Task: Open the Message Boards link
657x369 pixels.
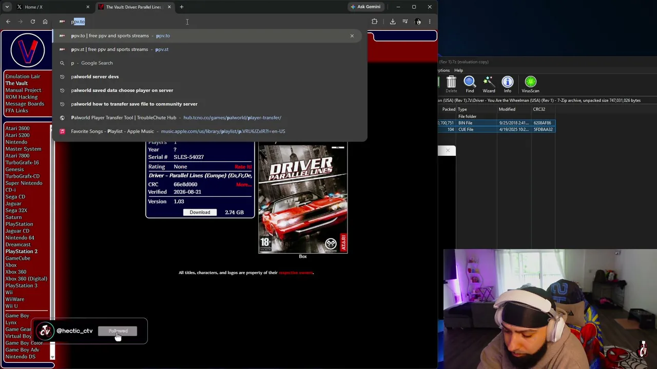Action: coord(25,104)
